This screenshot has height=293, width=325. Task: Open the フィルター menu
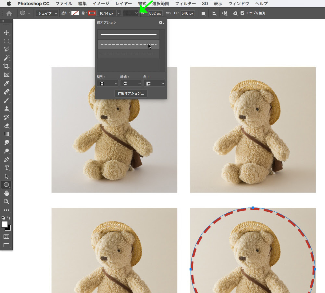(x=185, y=4)
